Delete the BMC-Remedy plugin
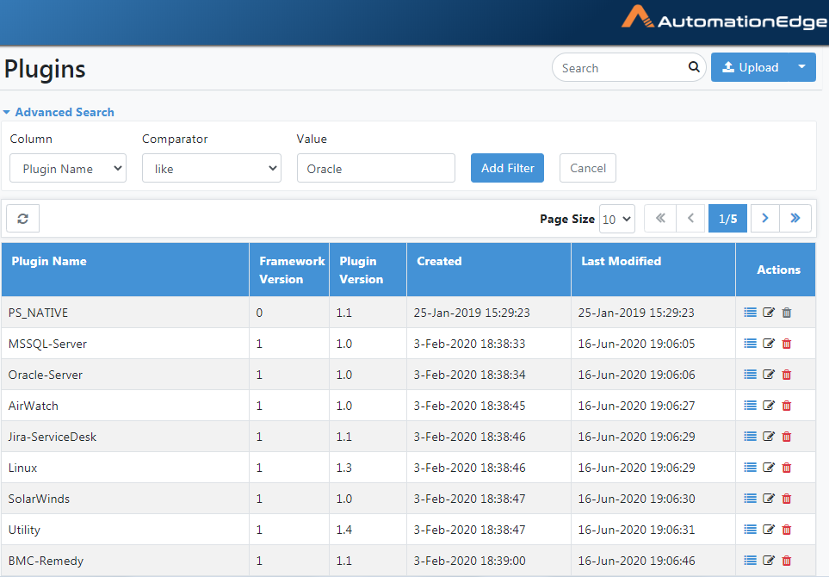Viewport: 829px width, 577px height. point(787,561)
